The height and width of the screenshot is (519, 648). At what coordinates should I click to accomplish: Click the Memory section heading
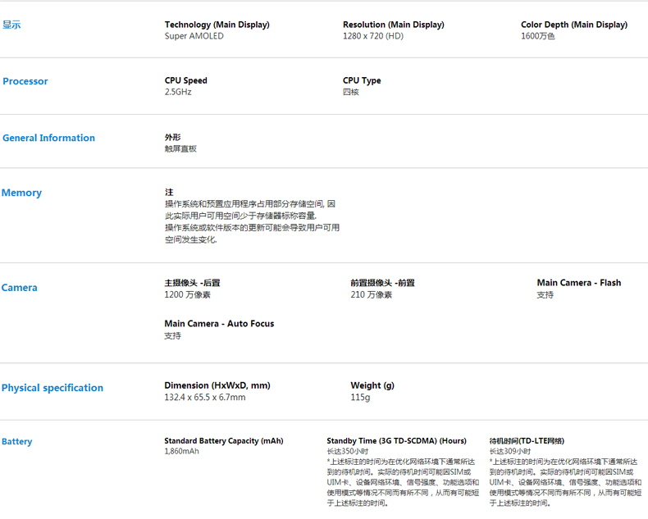tap(21, 193)
